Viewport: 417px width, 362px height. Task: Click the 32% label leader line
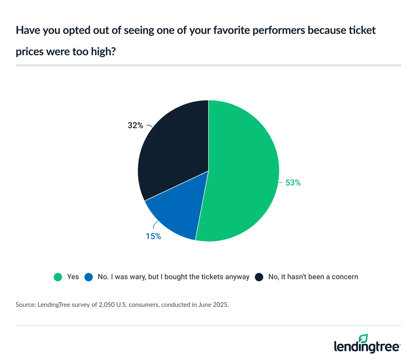click(150, 126)
